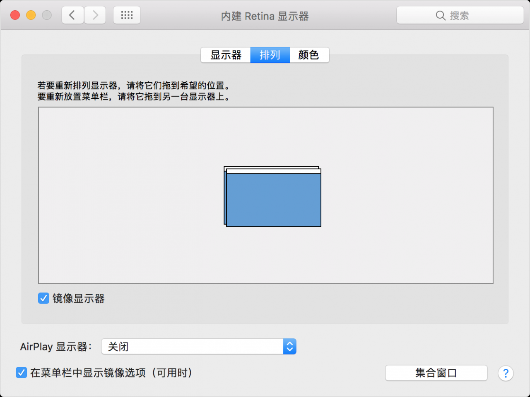The width and height of the screenshot is (530, 397).
Task: Open the 颜色 tab
Action: point(309,55)
